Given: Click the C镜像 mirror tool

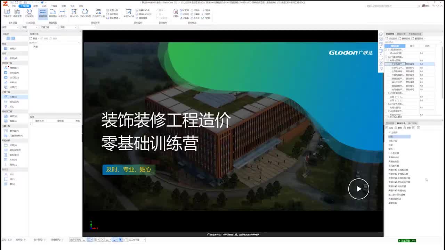Looking at the screenshot, I should (x=185, y=18).
